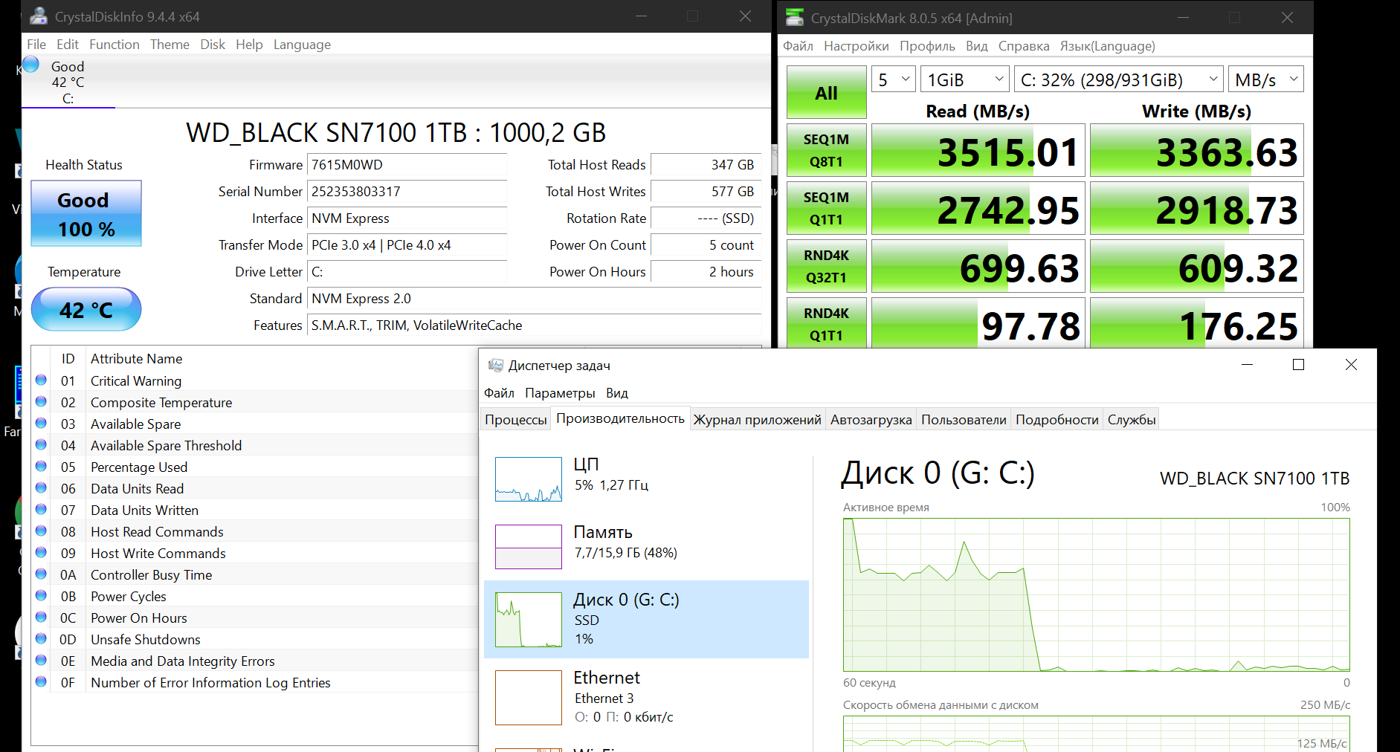Open the test count dropdown showing 5
The height and width of the screenshot is (752, 1400).
pos(893,80)
